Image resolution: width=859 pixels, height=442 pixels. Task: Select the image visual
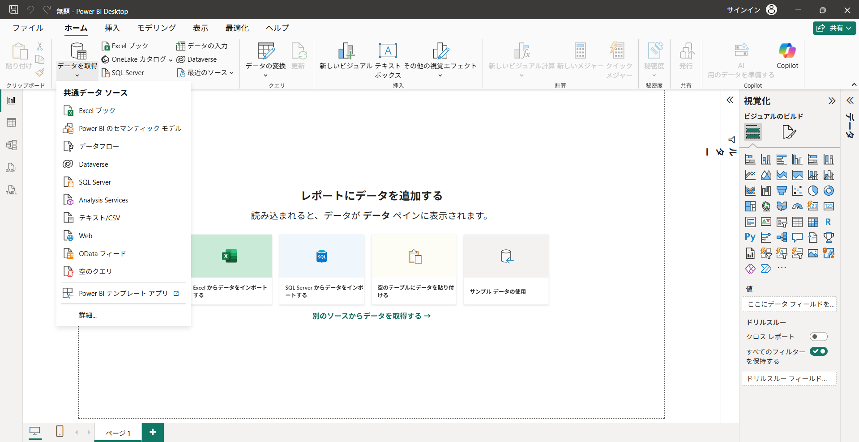813,253
